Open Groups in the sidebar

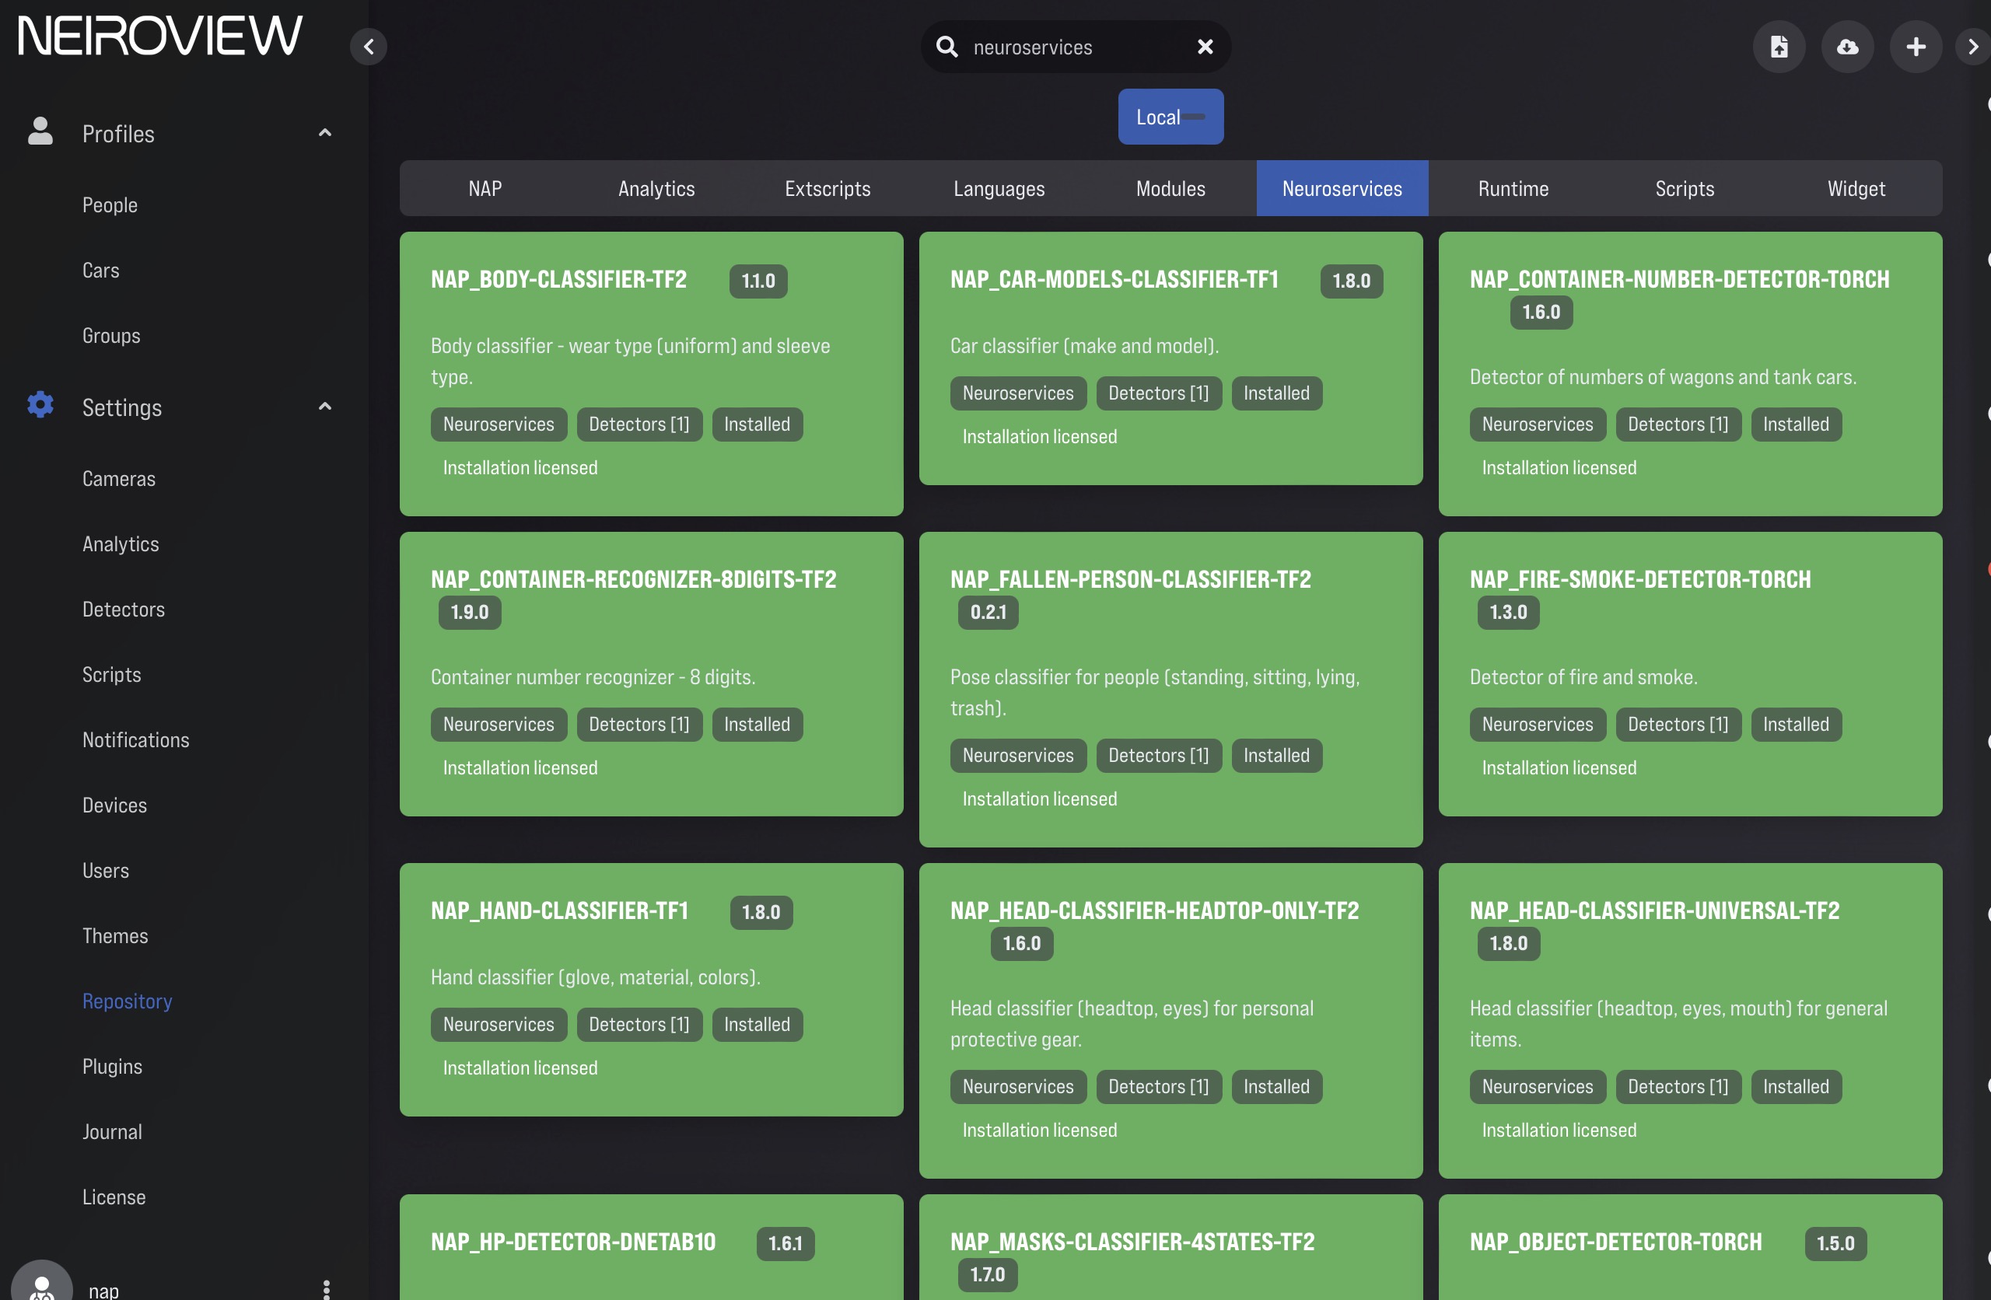(111, 335)
